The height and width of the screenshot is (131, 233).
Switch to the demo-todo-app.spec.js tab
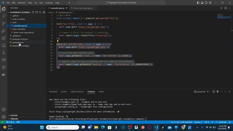83,8
